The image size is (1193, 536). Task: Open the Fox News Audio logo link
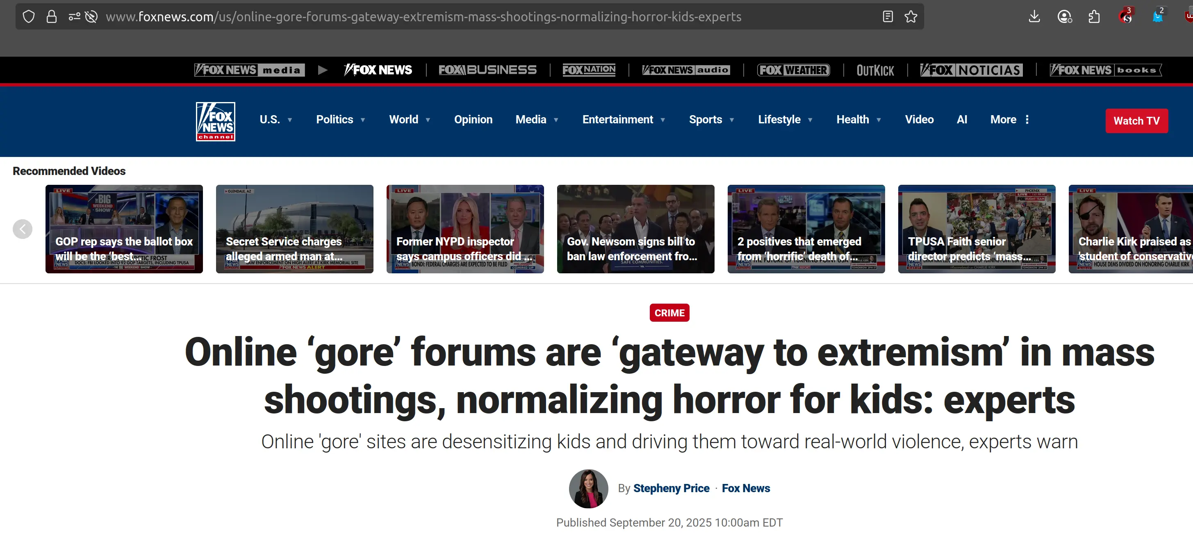(686, 70)
